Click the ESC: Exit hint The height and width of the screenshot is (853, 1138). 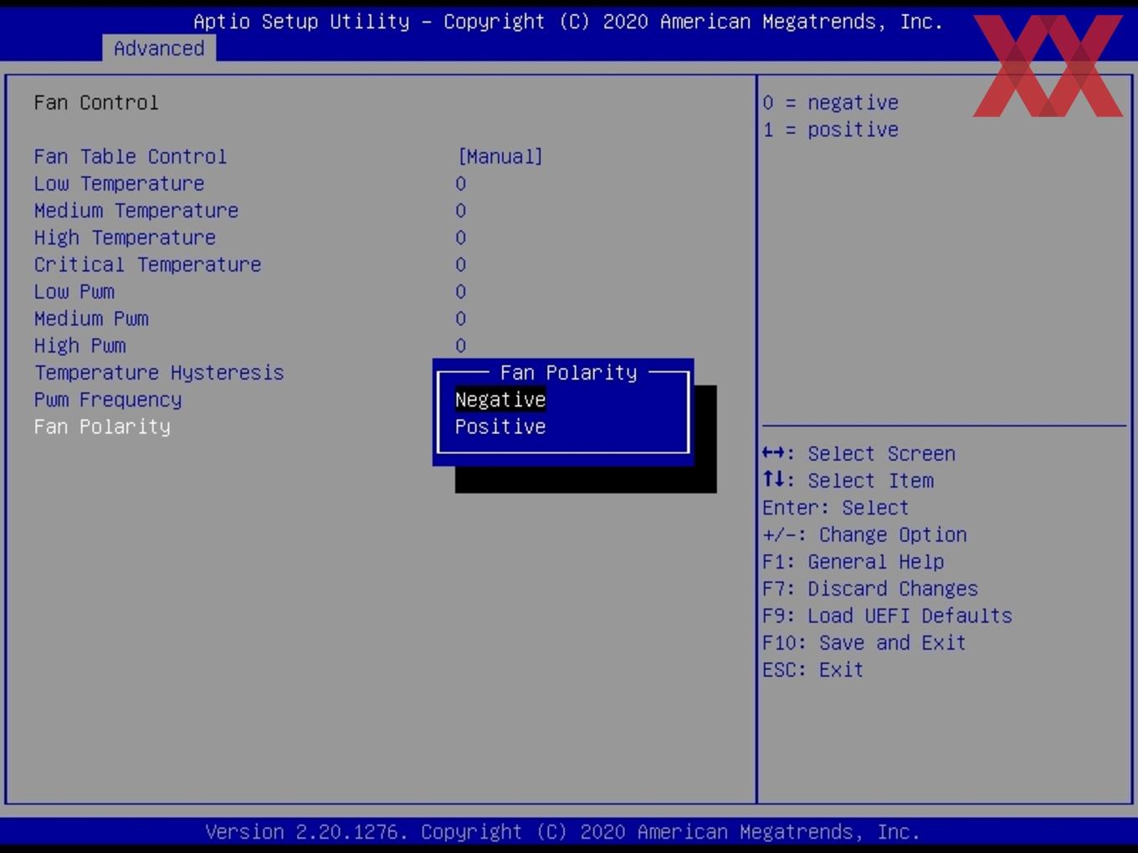[x=812, y=670]
